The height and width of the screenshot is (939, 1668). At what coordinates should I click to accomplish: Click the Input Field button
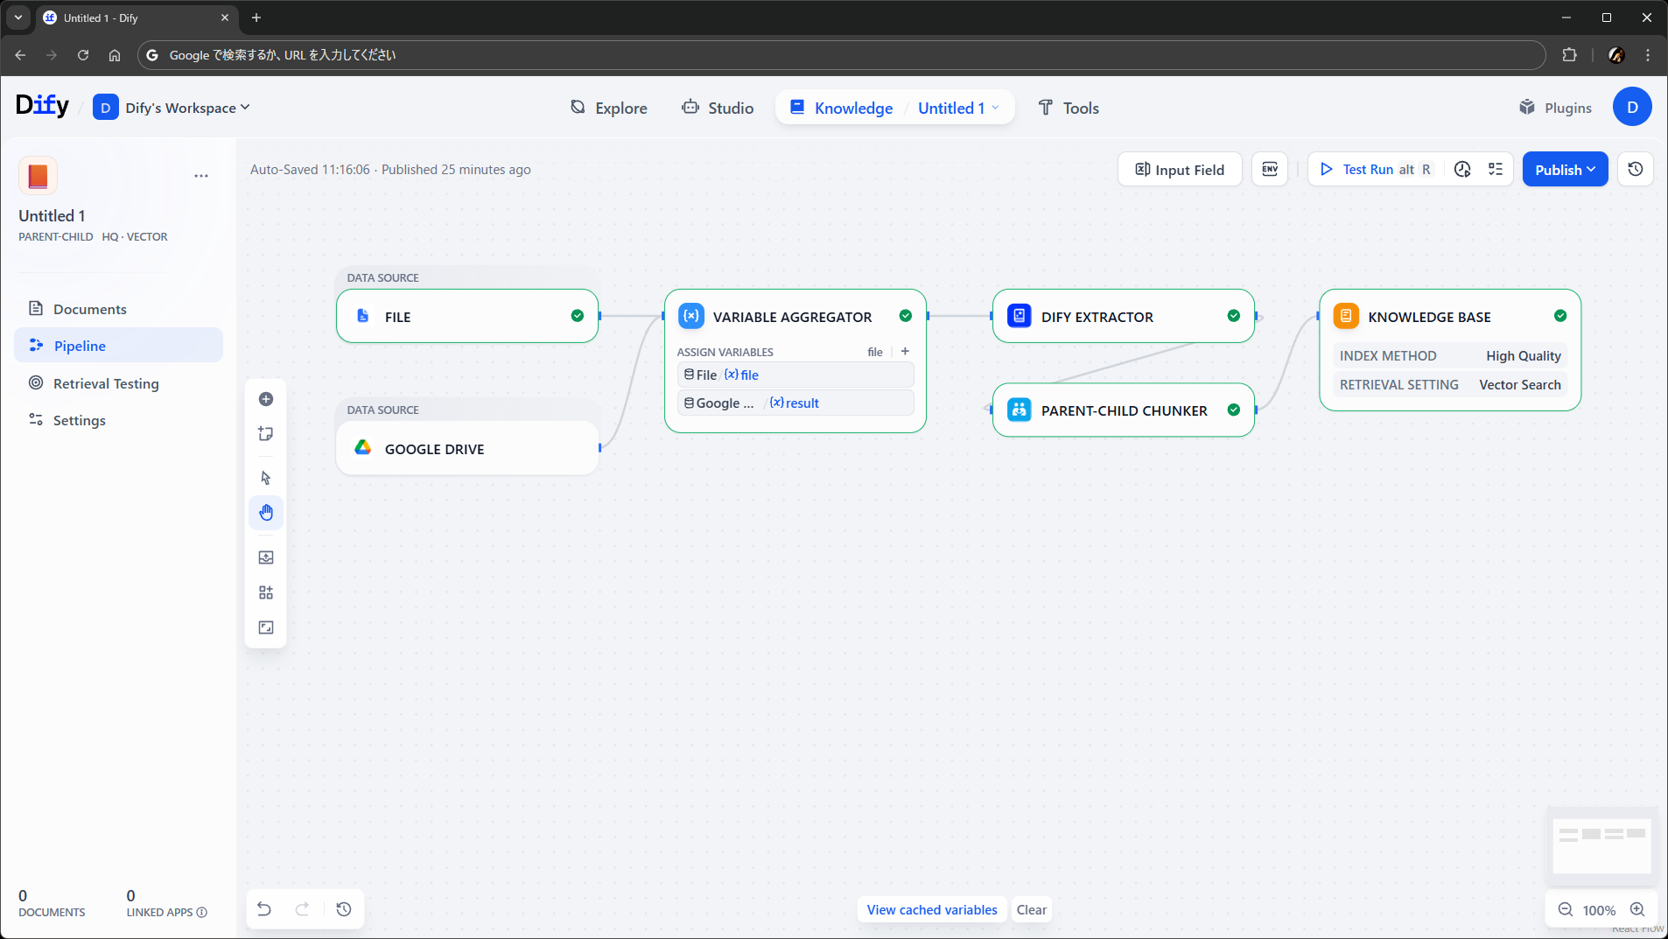tap(1179, 170)
